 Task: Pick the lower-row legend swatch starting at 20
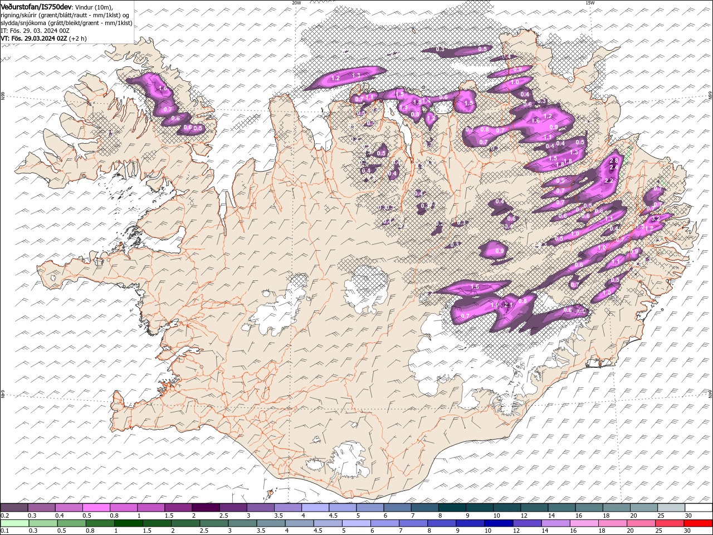(x=641, y=523)
